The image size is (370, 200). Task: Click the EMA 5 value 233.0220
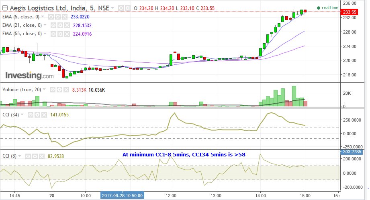(80, 17)
